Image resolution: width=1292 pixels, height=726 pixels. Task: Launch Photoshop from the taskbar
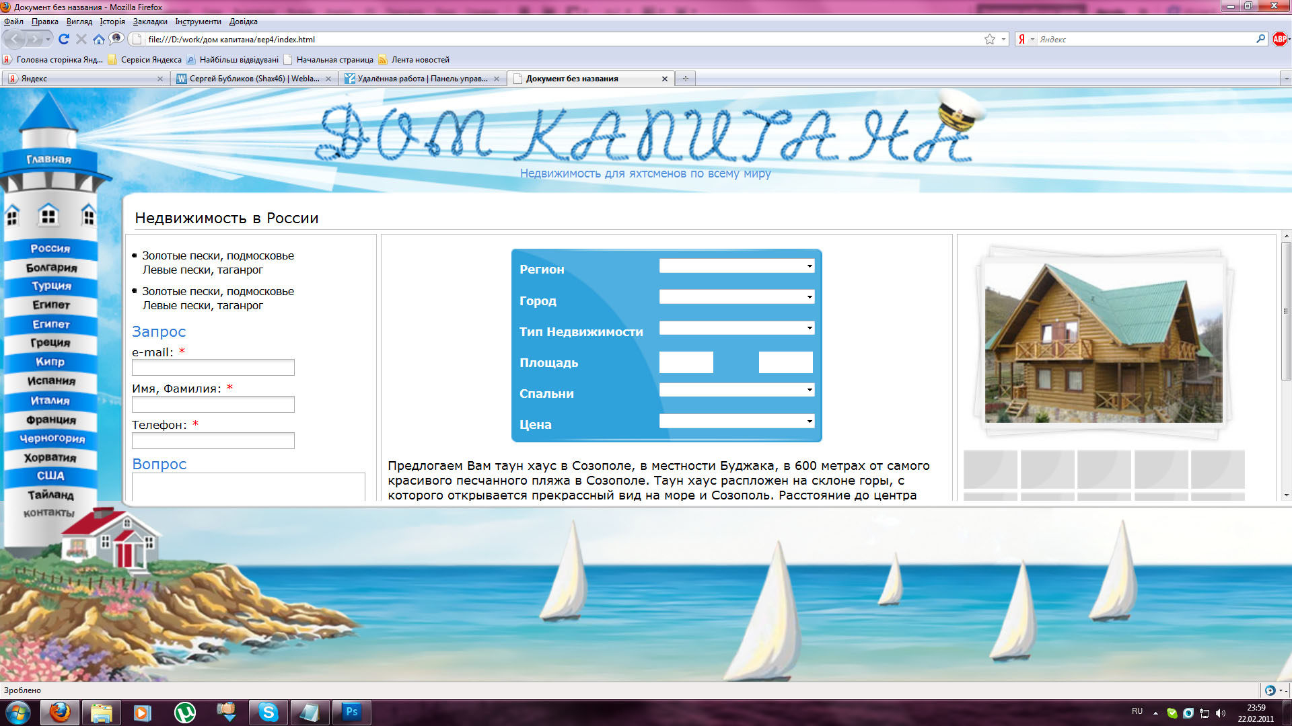tap(352, 713)
